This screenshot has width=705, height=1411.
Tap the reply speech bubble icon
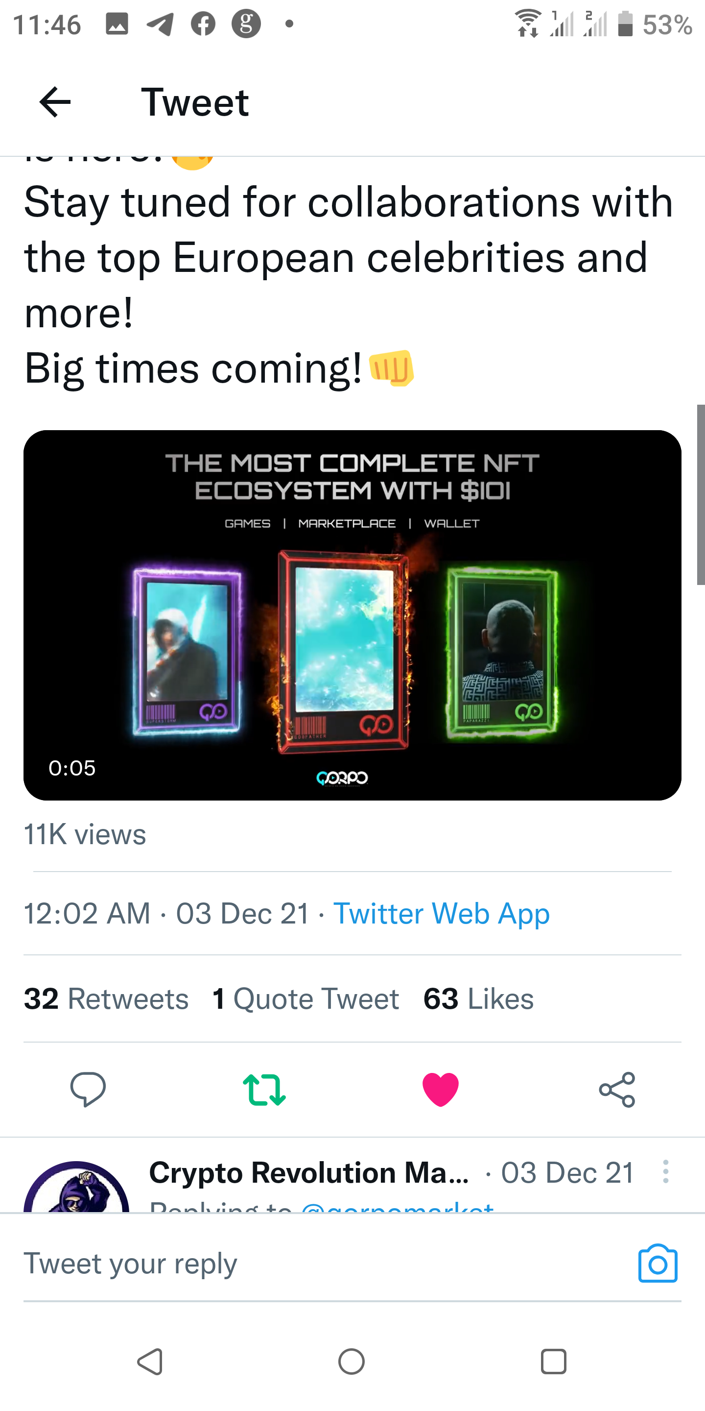pyautogui.click(x=88, y=1089)
